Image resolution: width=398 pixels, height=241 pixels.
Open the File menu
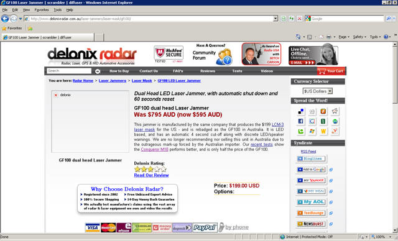5,10
